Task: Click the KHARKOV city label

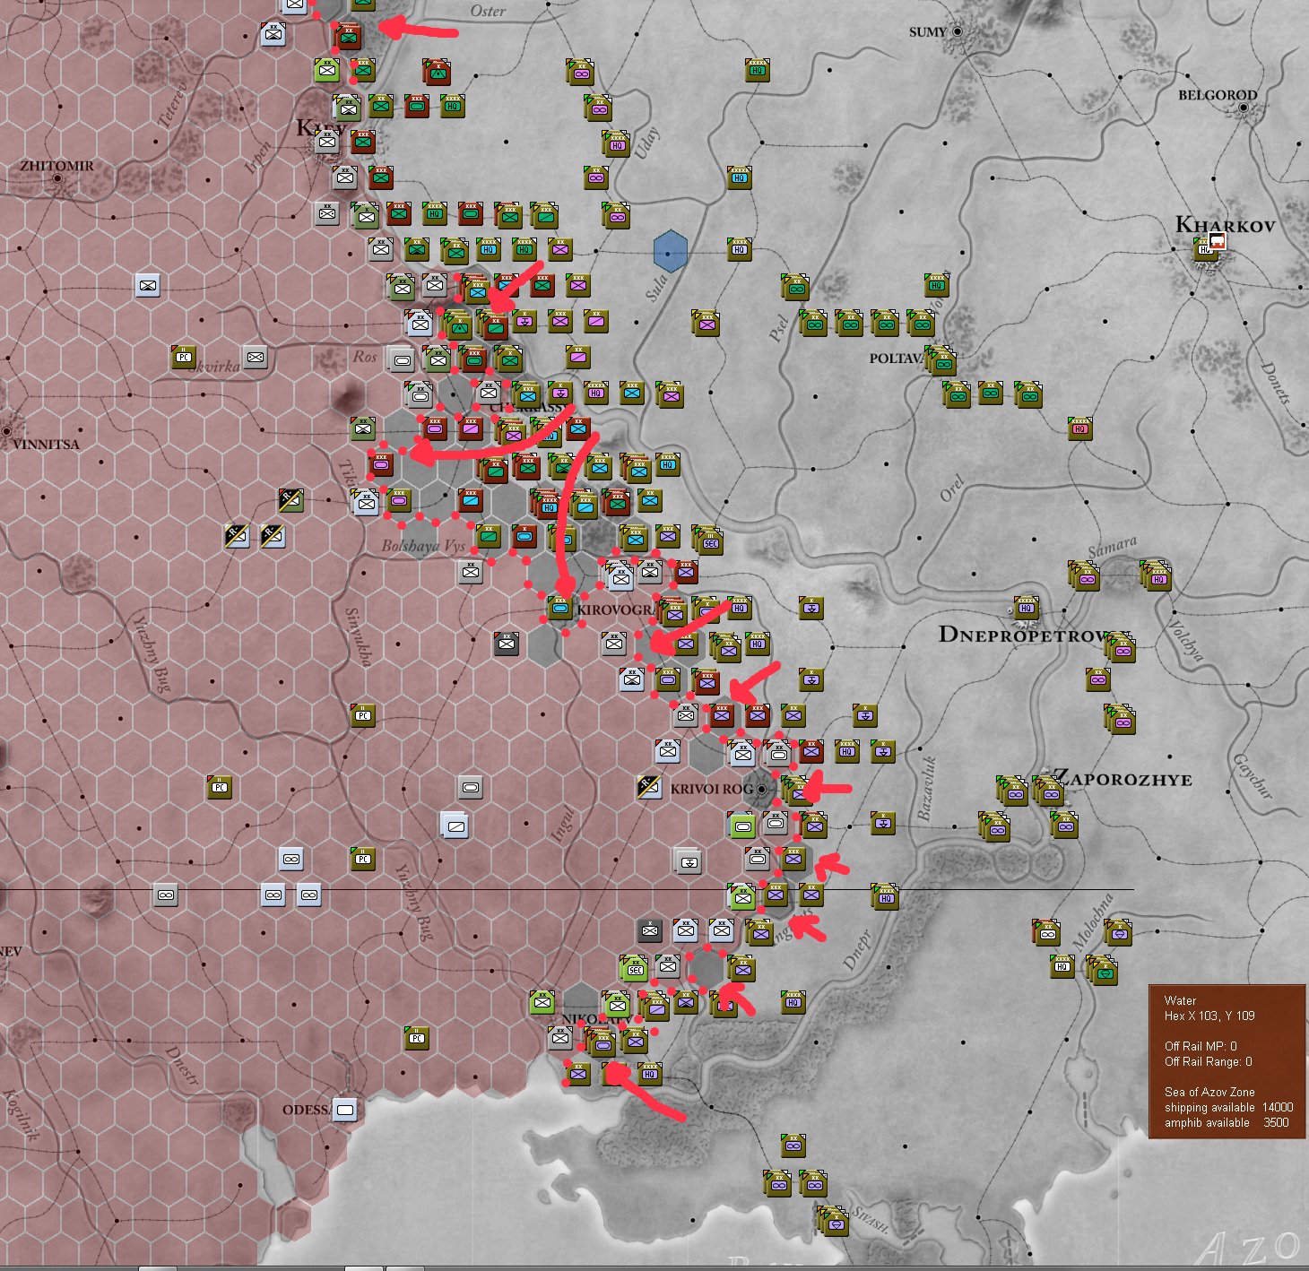Action: coord(1225,224)
